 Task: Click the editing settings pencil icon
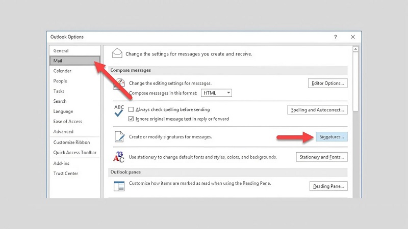pyautogui.click(x=119, y=84)
